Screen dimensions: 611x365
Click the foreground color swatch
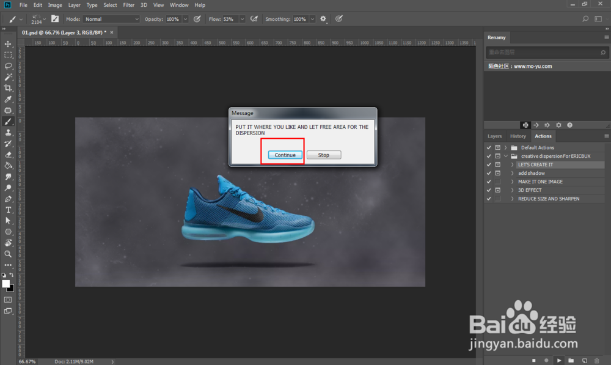[x=6, y=284]
